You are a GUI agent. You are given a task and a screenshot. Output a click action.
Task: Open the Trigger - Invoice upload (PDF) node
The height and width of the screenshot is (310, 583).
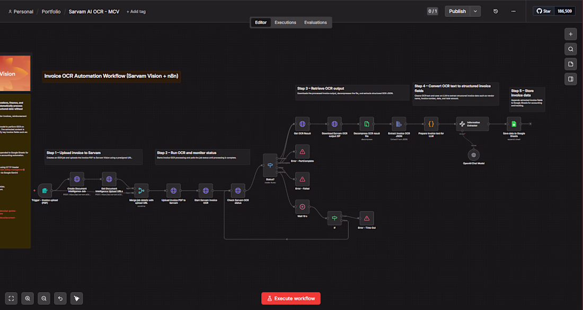click(45, 191)
